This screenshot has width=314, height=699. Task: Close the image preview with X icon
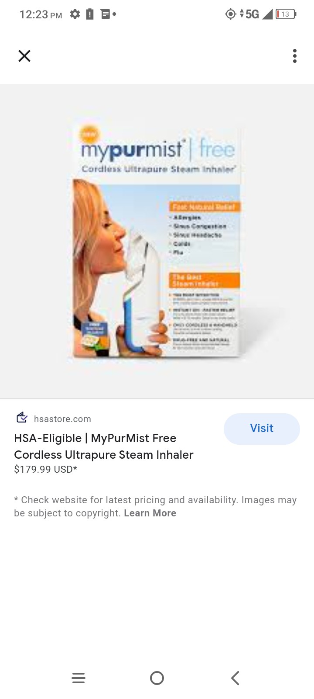click(24, 56)
